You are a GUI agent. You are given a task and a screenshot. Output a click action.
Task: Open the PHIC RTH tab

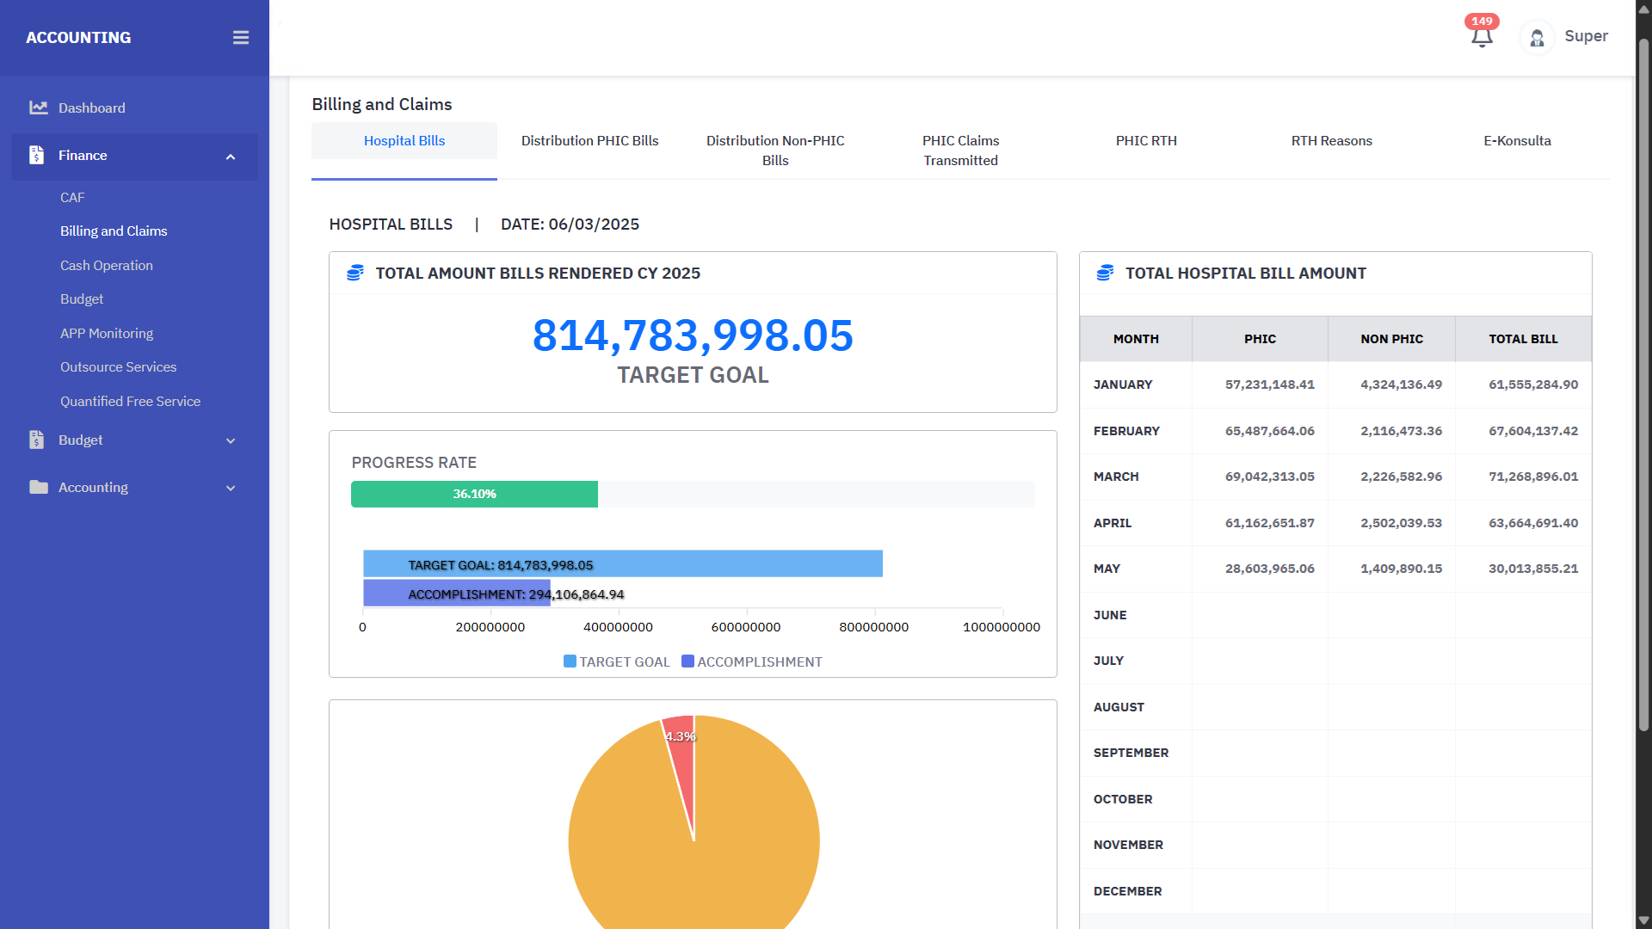[1146, 140]
